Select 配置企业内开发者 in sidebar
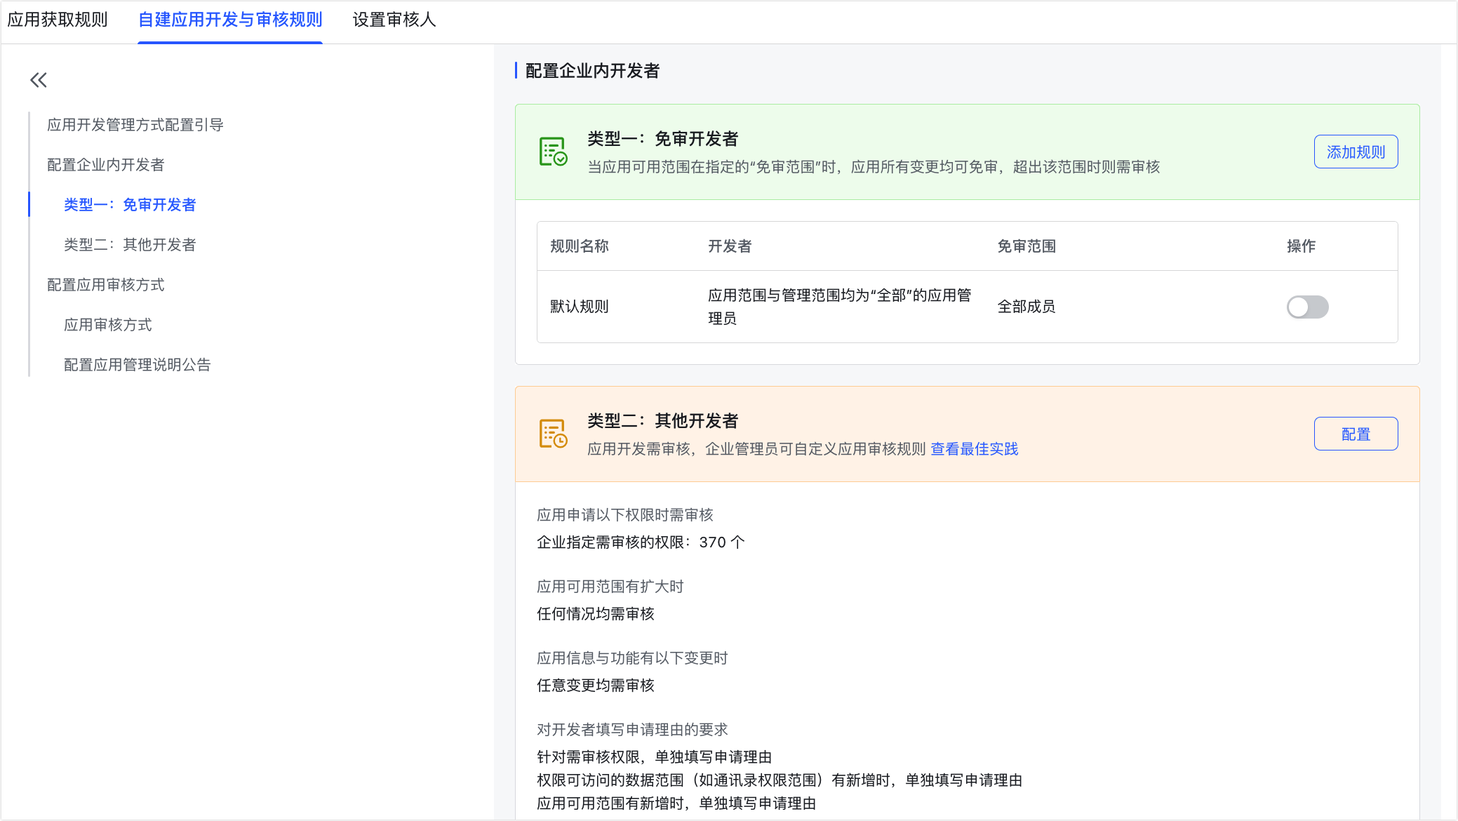Image resolution: width=1458 pixels, height=821 pixels. pyautogui.click(x=106, y=165)
